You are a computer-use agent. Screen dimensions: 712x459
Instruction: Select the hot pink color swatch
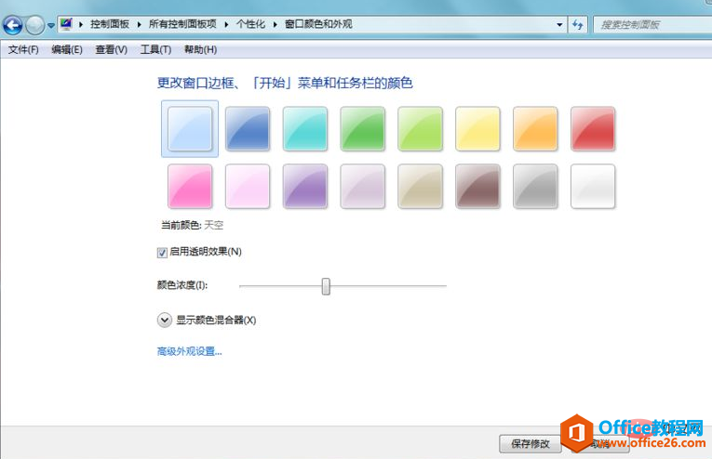(190, 186)
